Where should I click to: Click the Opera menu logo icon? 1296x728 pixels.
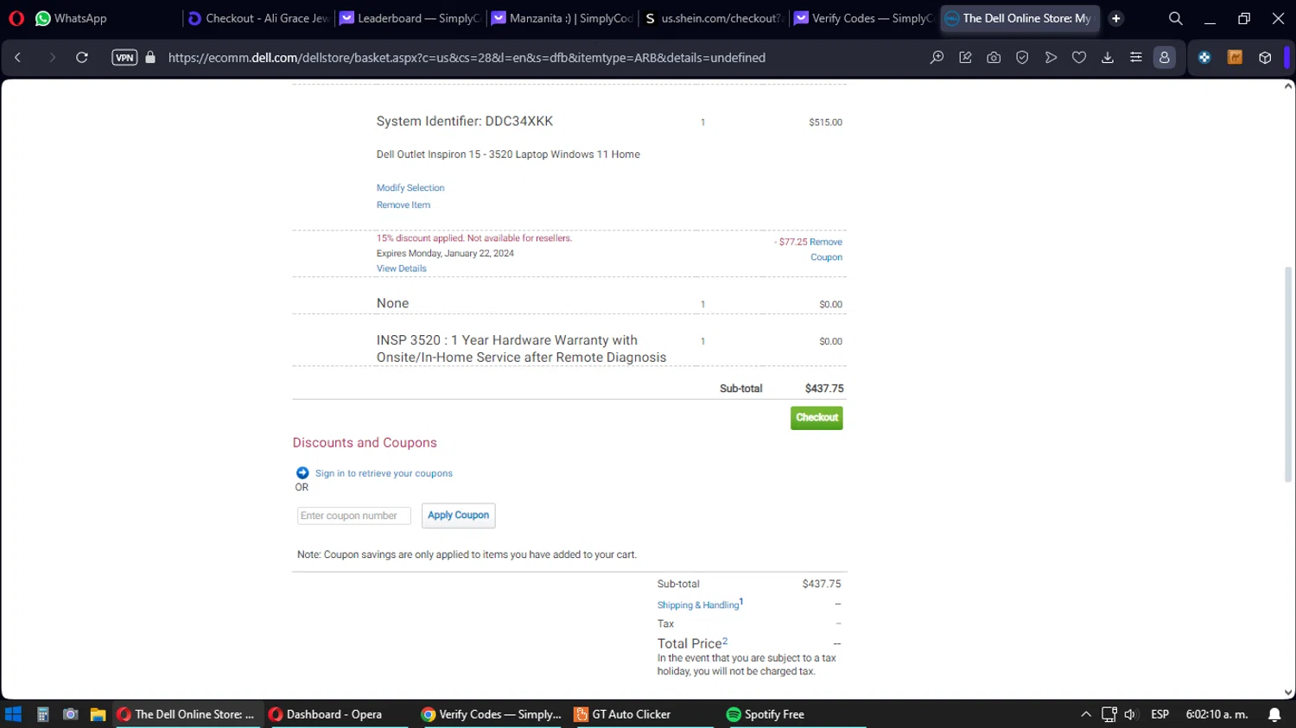coord(16,18)
